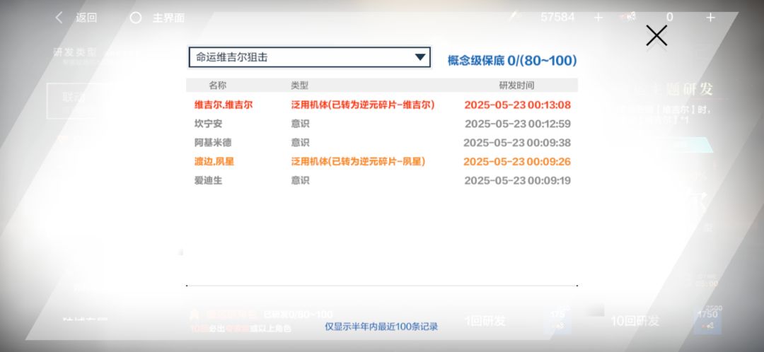Open the 命运维吉尔狙击 banner selection box

pyautogui.click(x=309, y=57)
